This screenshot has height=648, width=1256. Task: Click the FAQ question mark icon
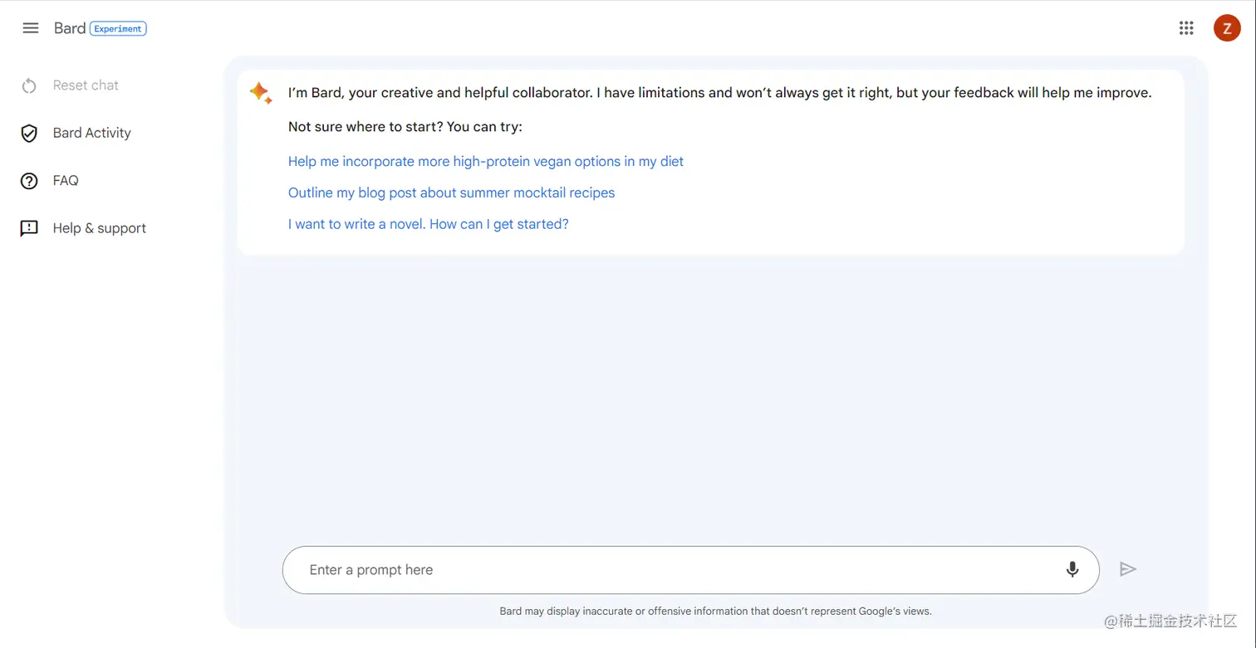pyautogui.click(x=29, y=181)
